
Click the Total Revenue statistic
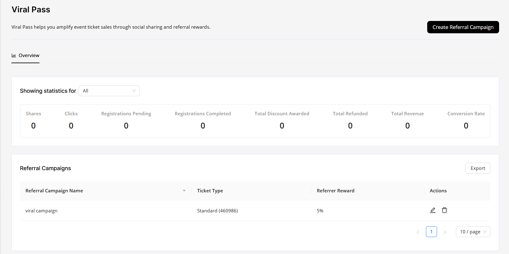(x=407, y=121)
